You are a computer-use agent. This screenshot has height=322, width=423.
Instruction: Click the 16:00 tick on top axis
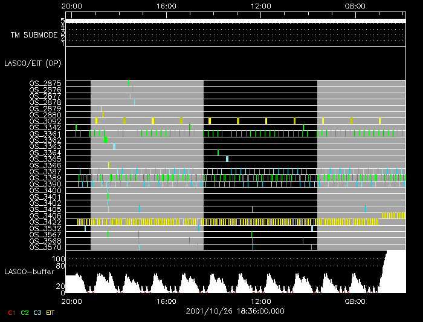coord(166,6)
